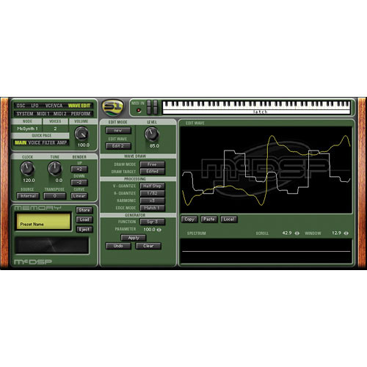Click the Apply button
Screen dimensions: 367x367
134,238
